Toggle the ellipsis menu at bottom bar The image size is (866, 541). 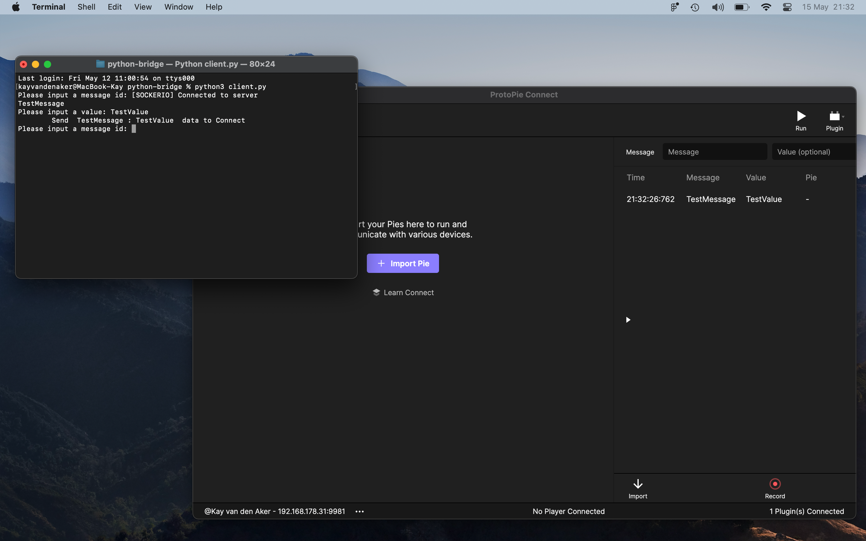pos(360,511)
